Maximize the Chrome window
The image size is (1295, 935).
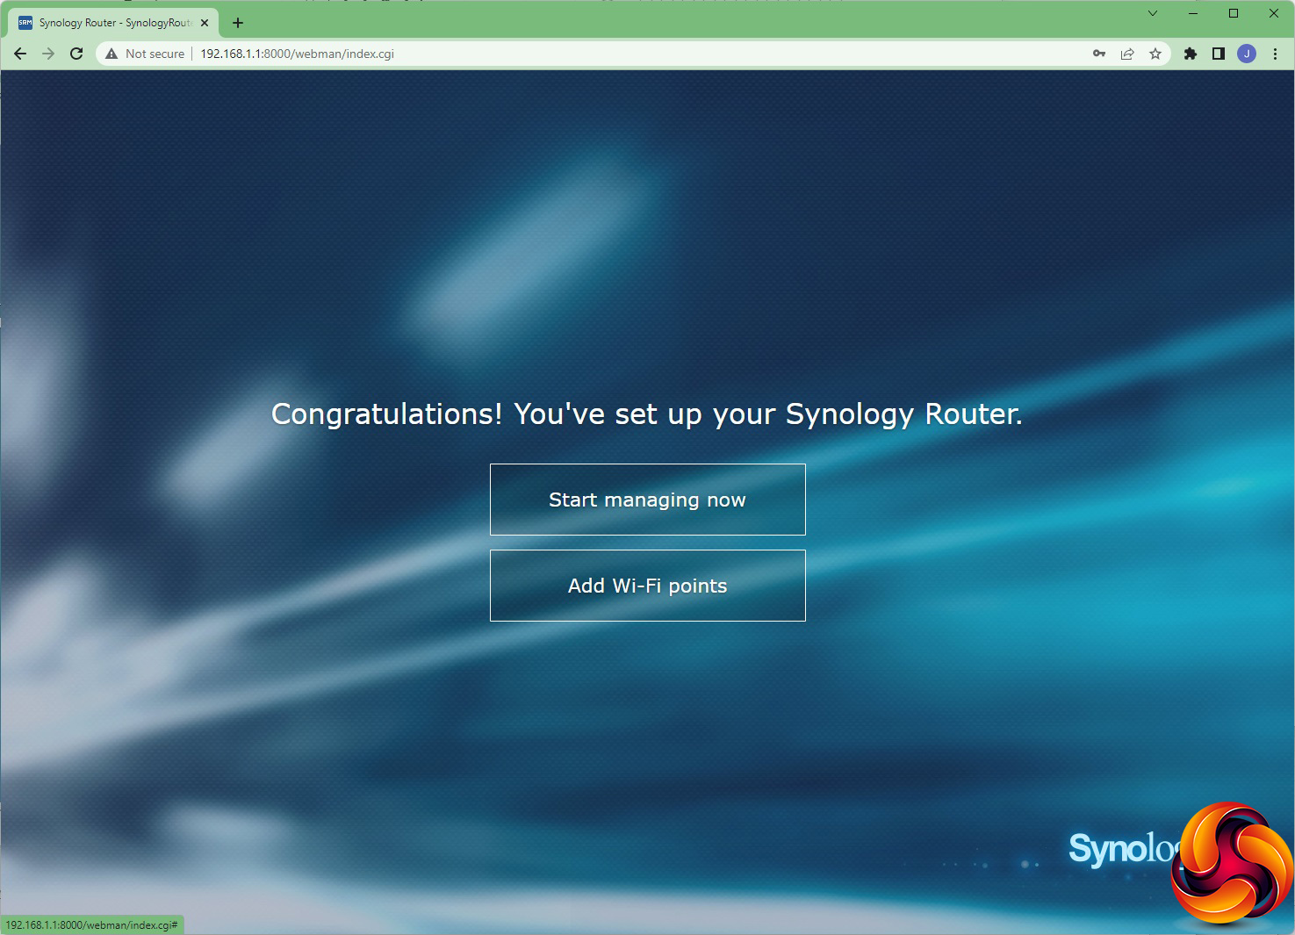tap(1234, 13)
